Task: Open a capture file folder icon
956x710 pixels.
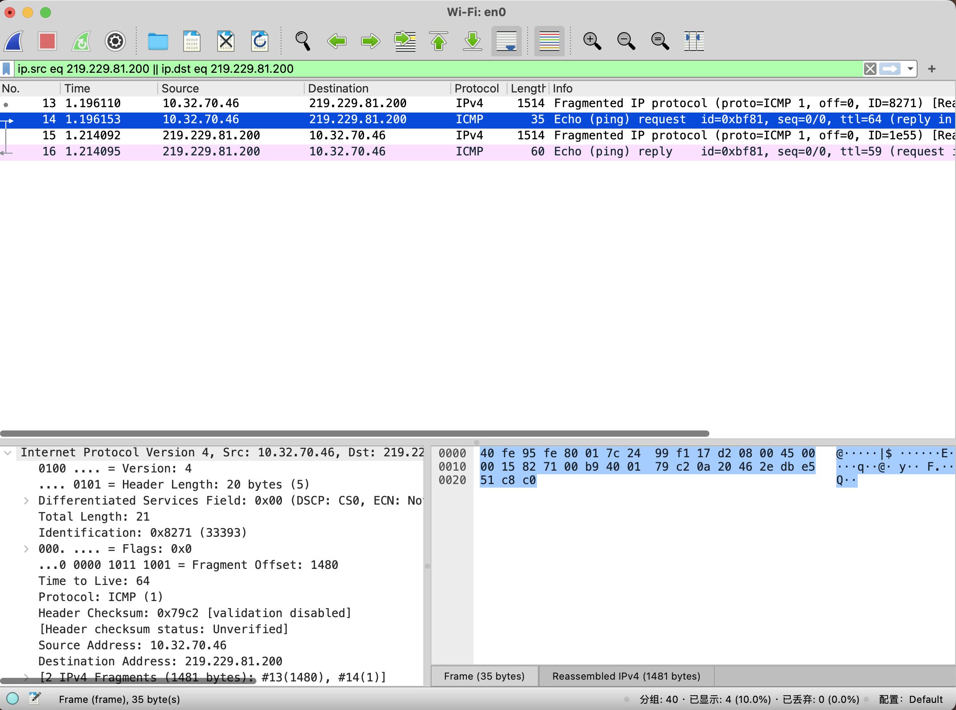Action: 158,41
